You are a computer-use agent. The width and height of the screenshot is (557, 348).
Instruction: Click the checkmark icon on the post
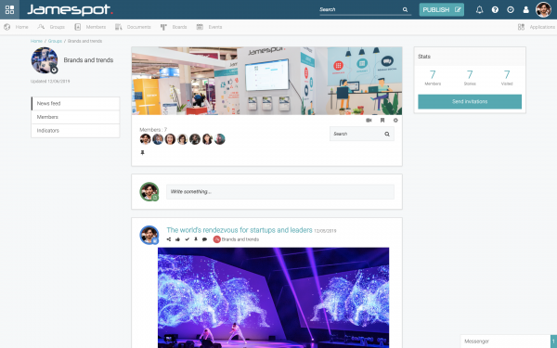pyautogui.click(x=188, y=239)
